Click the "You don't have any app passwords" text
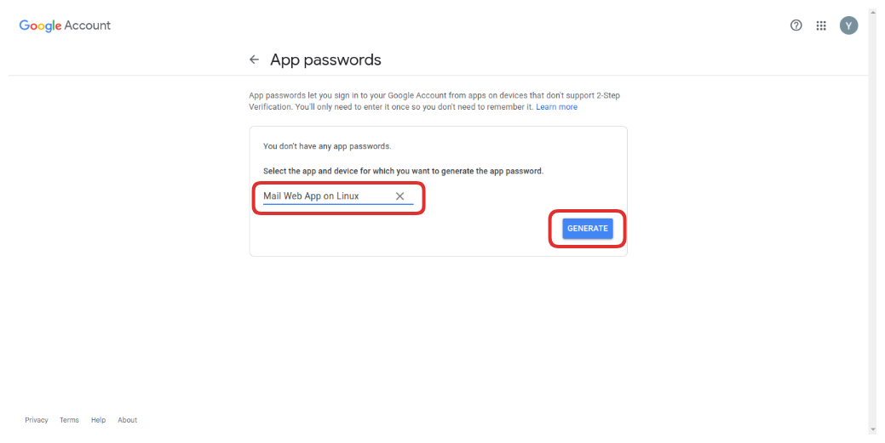This screenshot has width=885, height=443. pyautogui.click(x=327, y=146)
